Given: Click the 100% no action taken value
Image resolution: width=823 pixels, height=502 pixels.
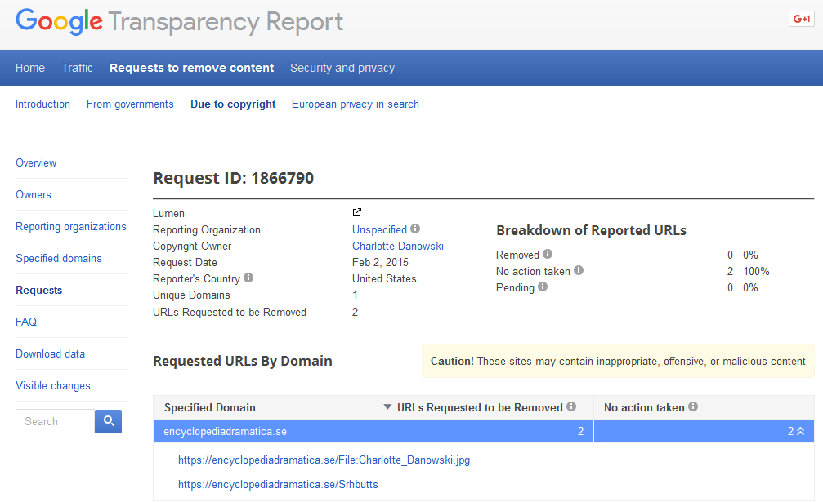Looking at the screenshot, I should click(x=756, y=272).
